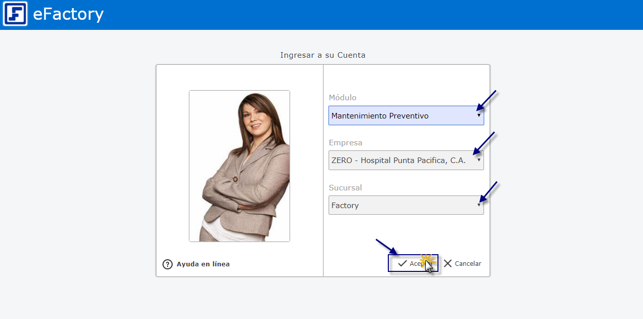Click the Sucursal field label
The width and height of the screenshot is (643, 319).
(345, 188)
